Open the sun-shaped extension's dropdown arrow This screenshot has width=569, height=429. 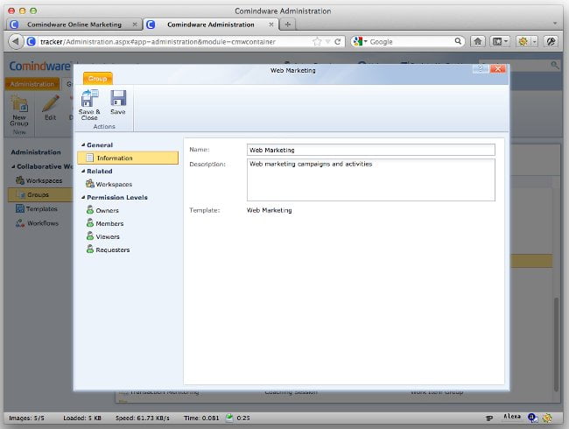coord(535,42)
